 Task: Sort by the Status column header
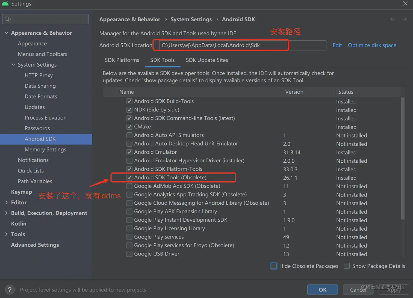pyautogui.click(x=368, y=92)
